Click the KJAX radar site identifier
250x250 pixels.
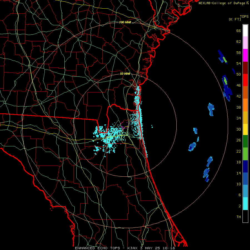(x=133, y=248)
